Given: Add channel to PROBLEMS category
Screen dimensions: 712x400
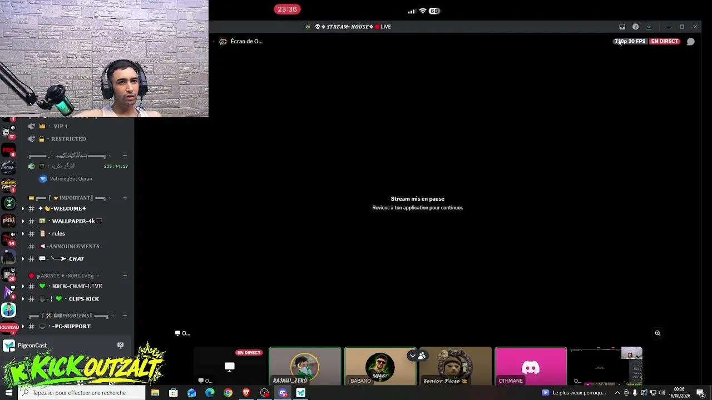Looking at the screenshot, I should (125, 316).
